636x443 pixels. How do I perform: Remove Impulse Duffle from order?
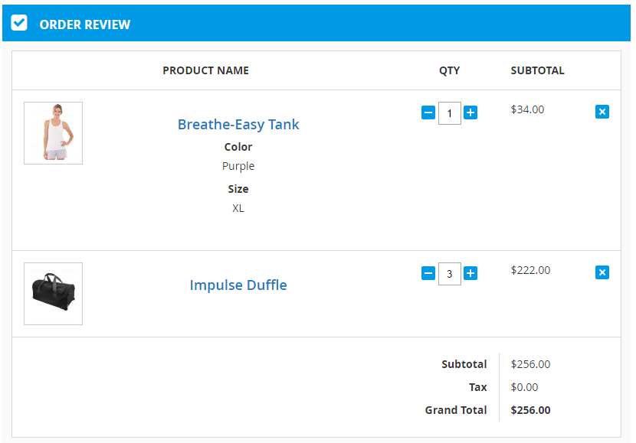(602, 272)
